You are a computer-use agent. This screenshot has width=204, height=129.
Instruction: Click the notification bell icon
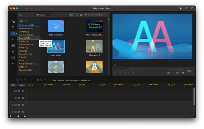[x=186, y=8]
